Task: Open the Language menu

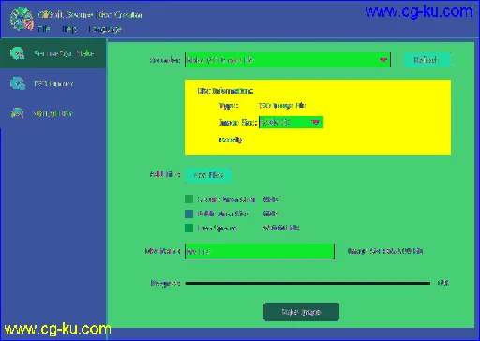Action: [105, 29]
